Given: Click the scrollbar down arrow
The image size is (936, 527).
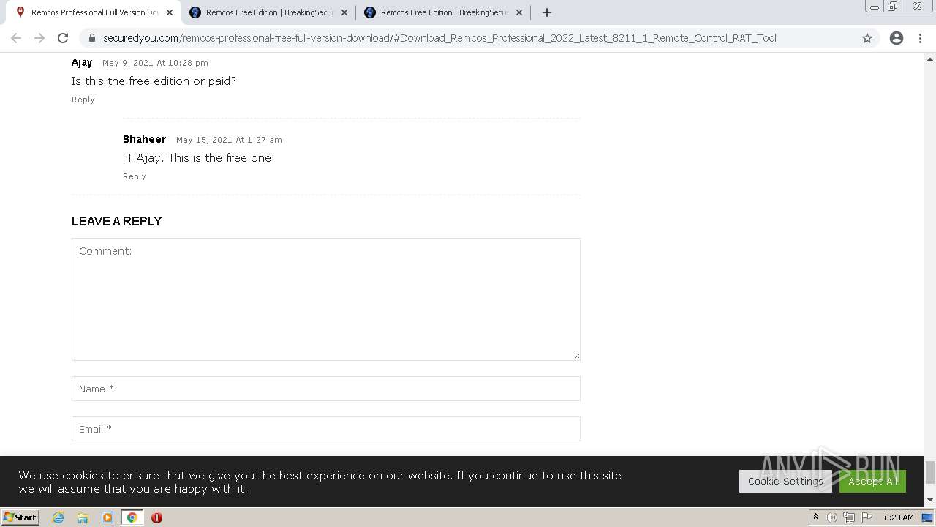Looking at the screenshot, I should [x=930, y=500].
